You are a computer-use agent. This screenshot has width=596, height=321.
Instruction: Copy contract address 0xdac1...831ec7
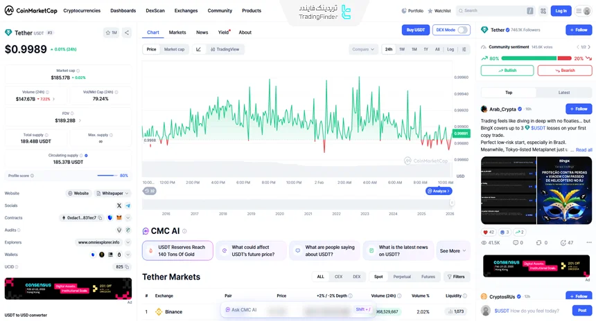[100, 218]
